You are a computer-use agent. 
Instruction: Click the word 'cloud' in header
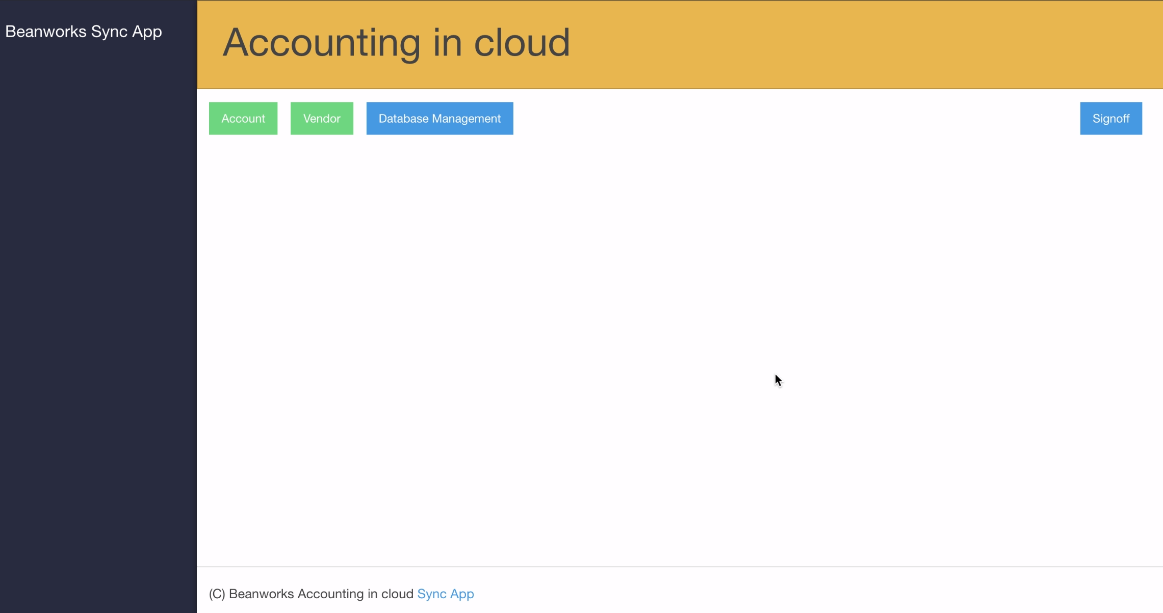[521, 43]
